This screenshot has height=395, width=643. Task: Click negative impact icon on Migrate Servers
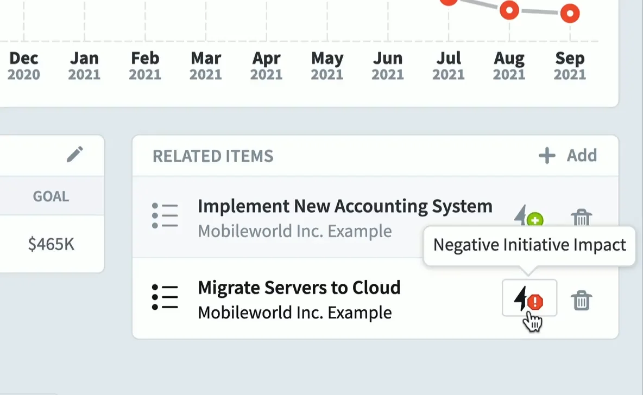529,298
